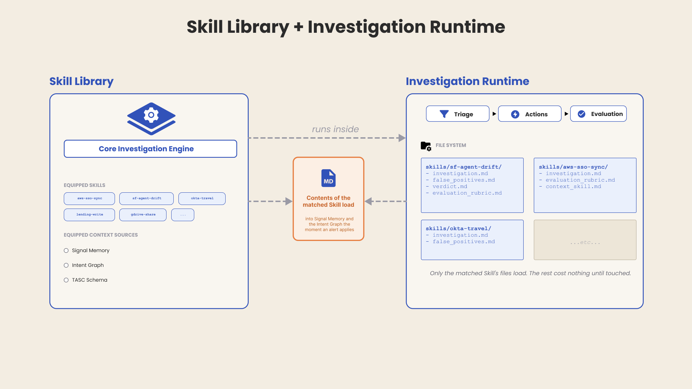
Task: Click the ellipsis skill chip
Action: (183, 215)
